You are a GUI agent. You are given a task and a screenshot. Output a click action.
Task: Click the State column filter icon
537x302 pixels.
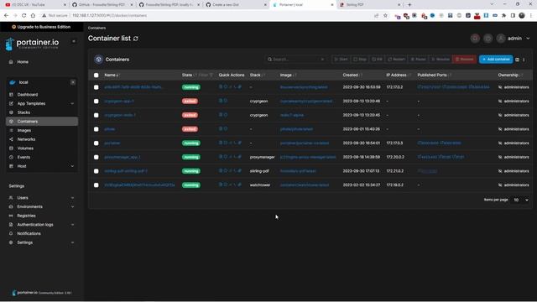coord(211,75)
